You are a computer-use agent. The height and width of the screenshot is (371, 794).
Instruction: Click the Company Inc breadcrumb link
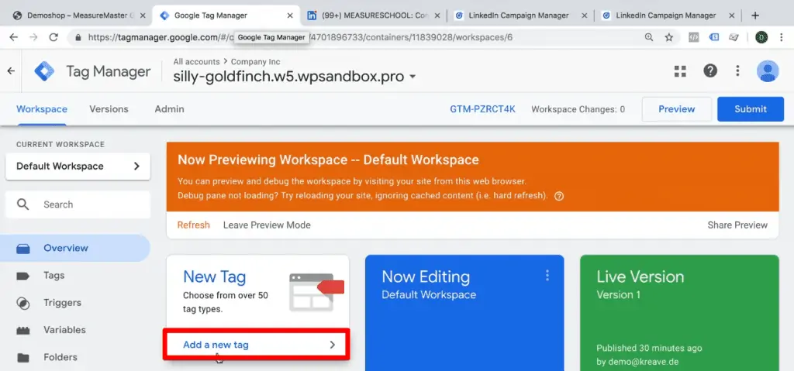(255, 62)
